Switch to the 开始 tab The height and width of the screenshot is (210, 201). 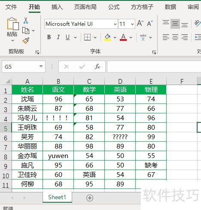(x=34, y=7)
